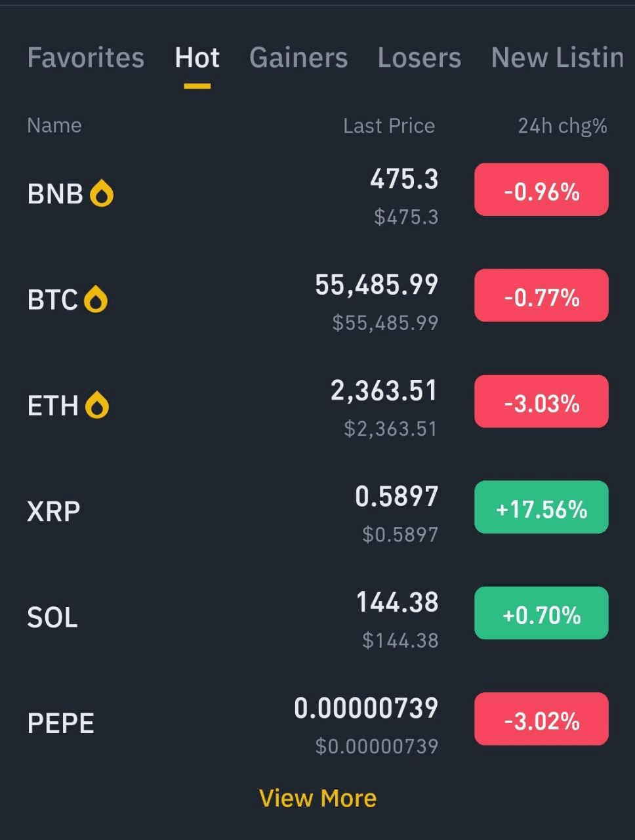Click the flame icon next to ETH

96,405
